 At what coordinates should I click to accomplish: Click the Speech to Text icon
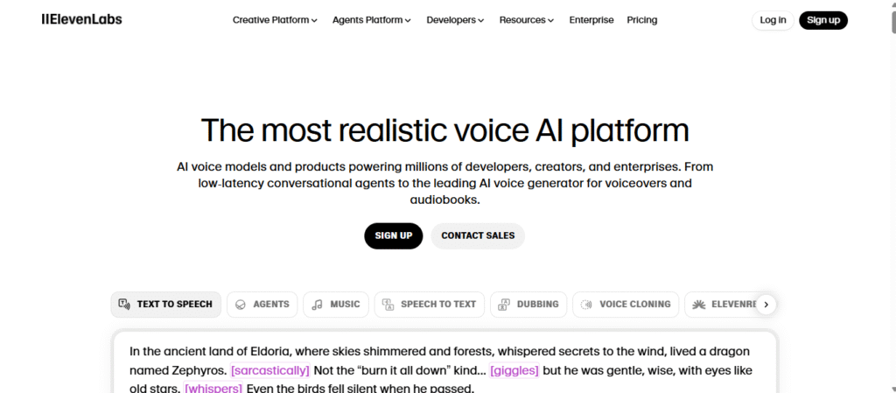388,305
